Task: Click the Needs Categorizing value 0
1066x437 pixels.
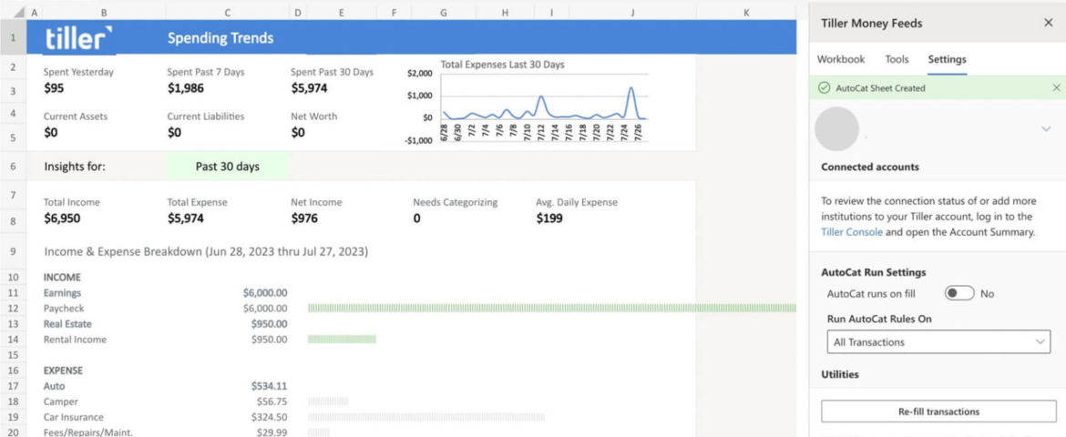Action: [x=416, y=218]
